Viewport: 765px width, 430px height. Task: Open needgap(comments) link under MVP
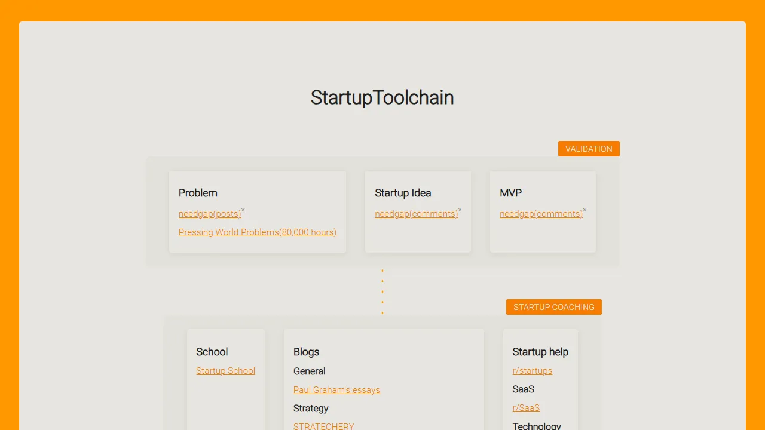(x=541, y=213)
